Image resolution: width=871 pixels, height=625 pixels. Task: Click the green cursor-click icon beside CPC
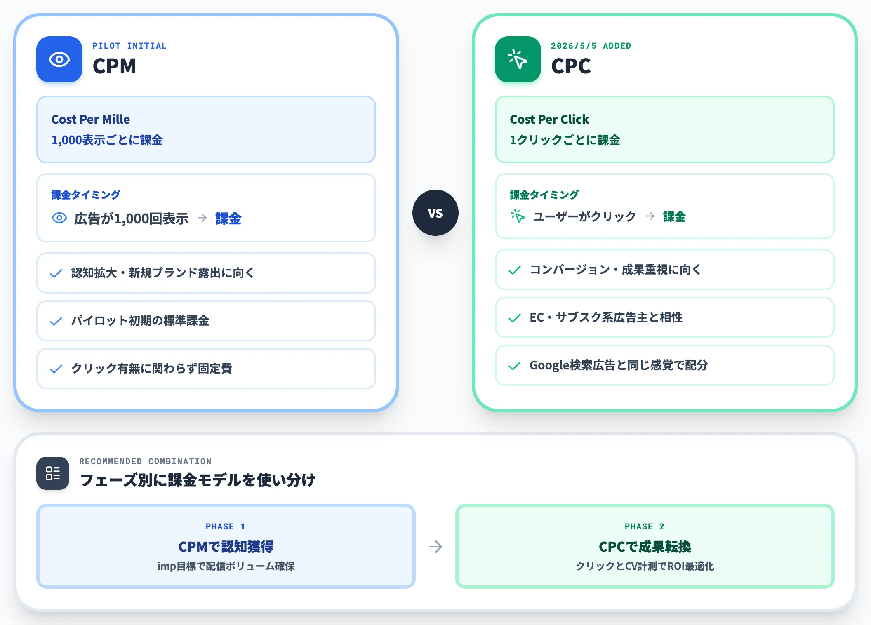(x=518, y=59)
